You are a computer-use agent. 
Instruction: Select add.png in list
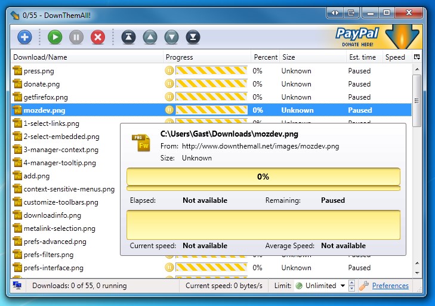tap(36, 176)
